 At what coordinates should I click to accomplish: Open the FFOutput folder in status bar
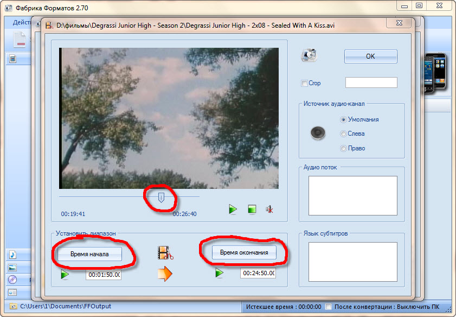(x=13, y=307)
